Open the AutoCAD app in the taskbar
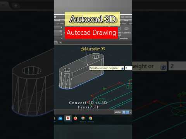This screenshot has width=186, height=139. (68, 118)
